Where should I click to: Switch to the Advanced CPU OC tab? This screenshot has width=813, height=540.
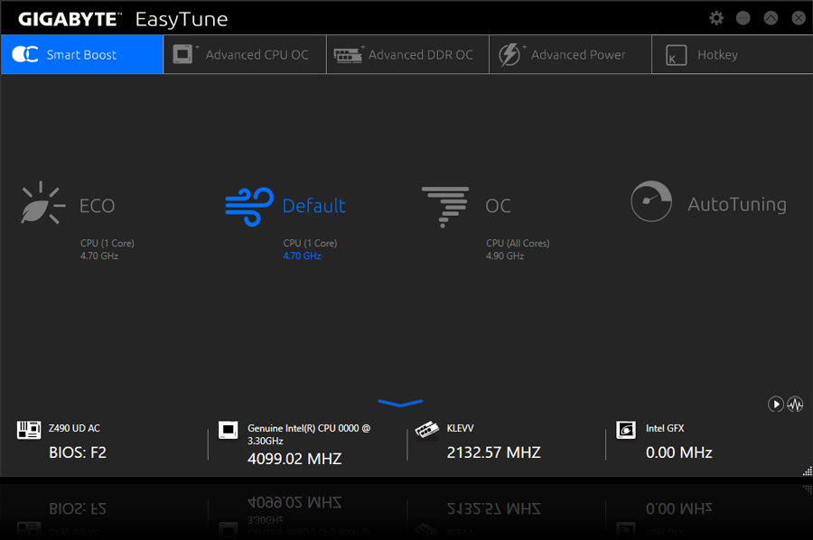245,54
